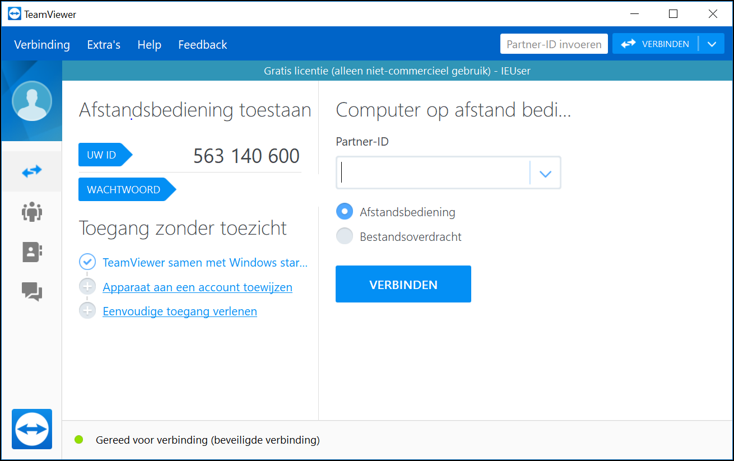
Task: Click the ID number 563 140 600
Action: tap(247, 156)
